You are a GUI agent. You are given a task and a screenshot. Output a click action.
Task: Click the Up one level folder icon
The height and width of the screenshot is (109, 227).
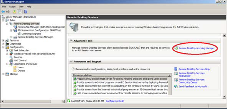[14, 12]
